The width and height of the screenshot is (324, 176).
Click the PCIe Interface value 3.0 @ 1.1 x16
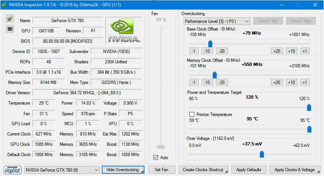(49, 72)
